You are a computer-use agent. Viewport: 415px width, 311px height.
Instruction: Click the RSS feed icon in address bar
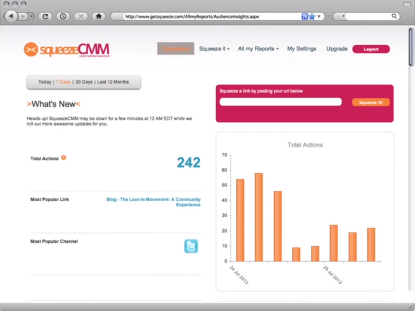tap(304, 17)
